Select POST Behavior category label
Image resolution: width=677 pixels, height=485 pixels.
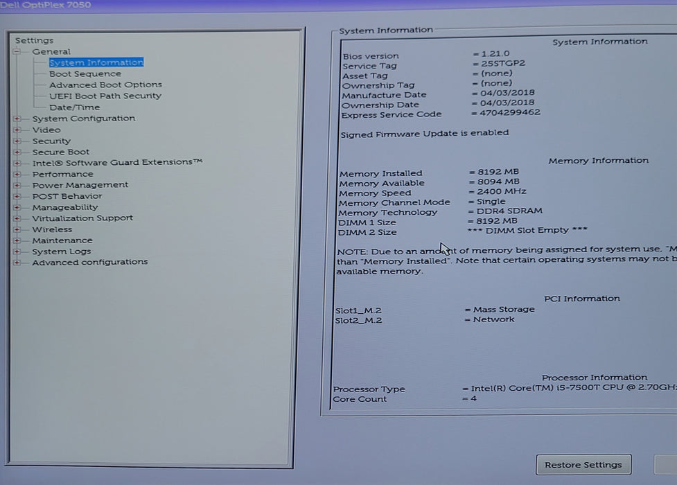point(67,196)
